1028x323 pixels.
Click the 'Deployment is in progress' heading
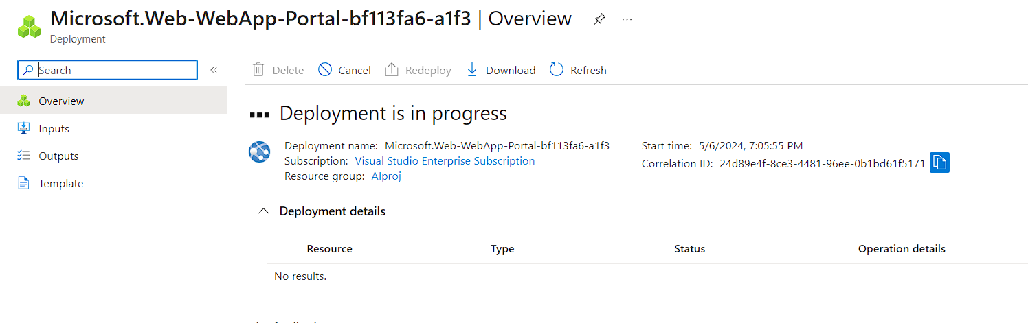pos(393,114)
